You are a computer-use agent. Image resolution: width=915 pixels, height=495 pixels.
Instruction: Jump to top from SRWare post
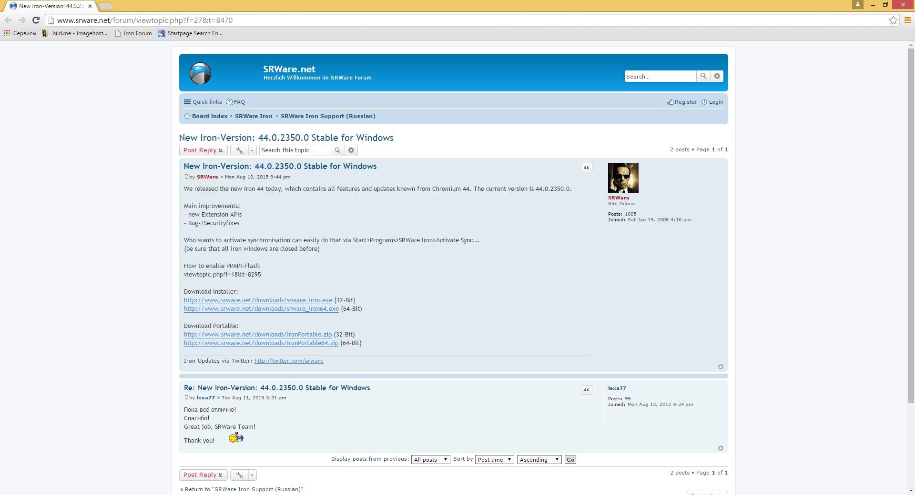(721, 366)
